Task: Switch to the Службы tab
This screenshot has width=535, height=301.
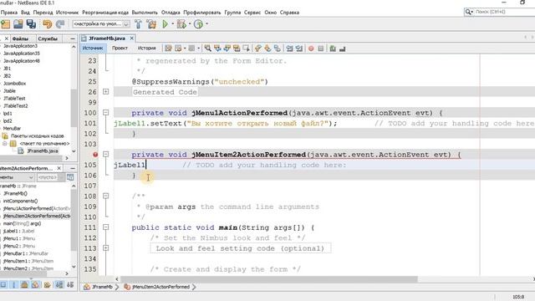Action: click(x=48, y=38)
